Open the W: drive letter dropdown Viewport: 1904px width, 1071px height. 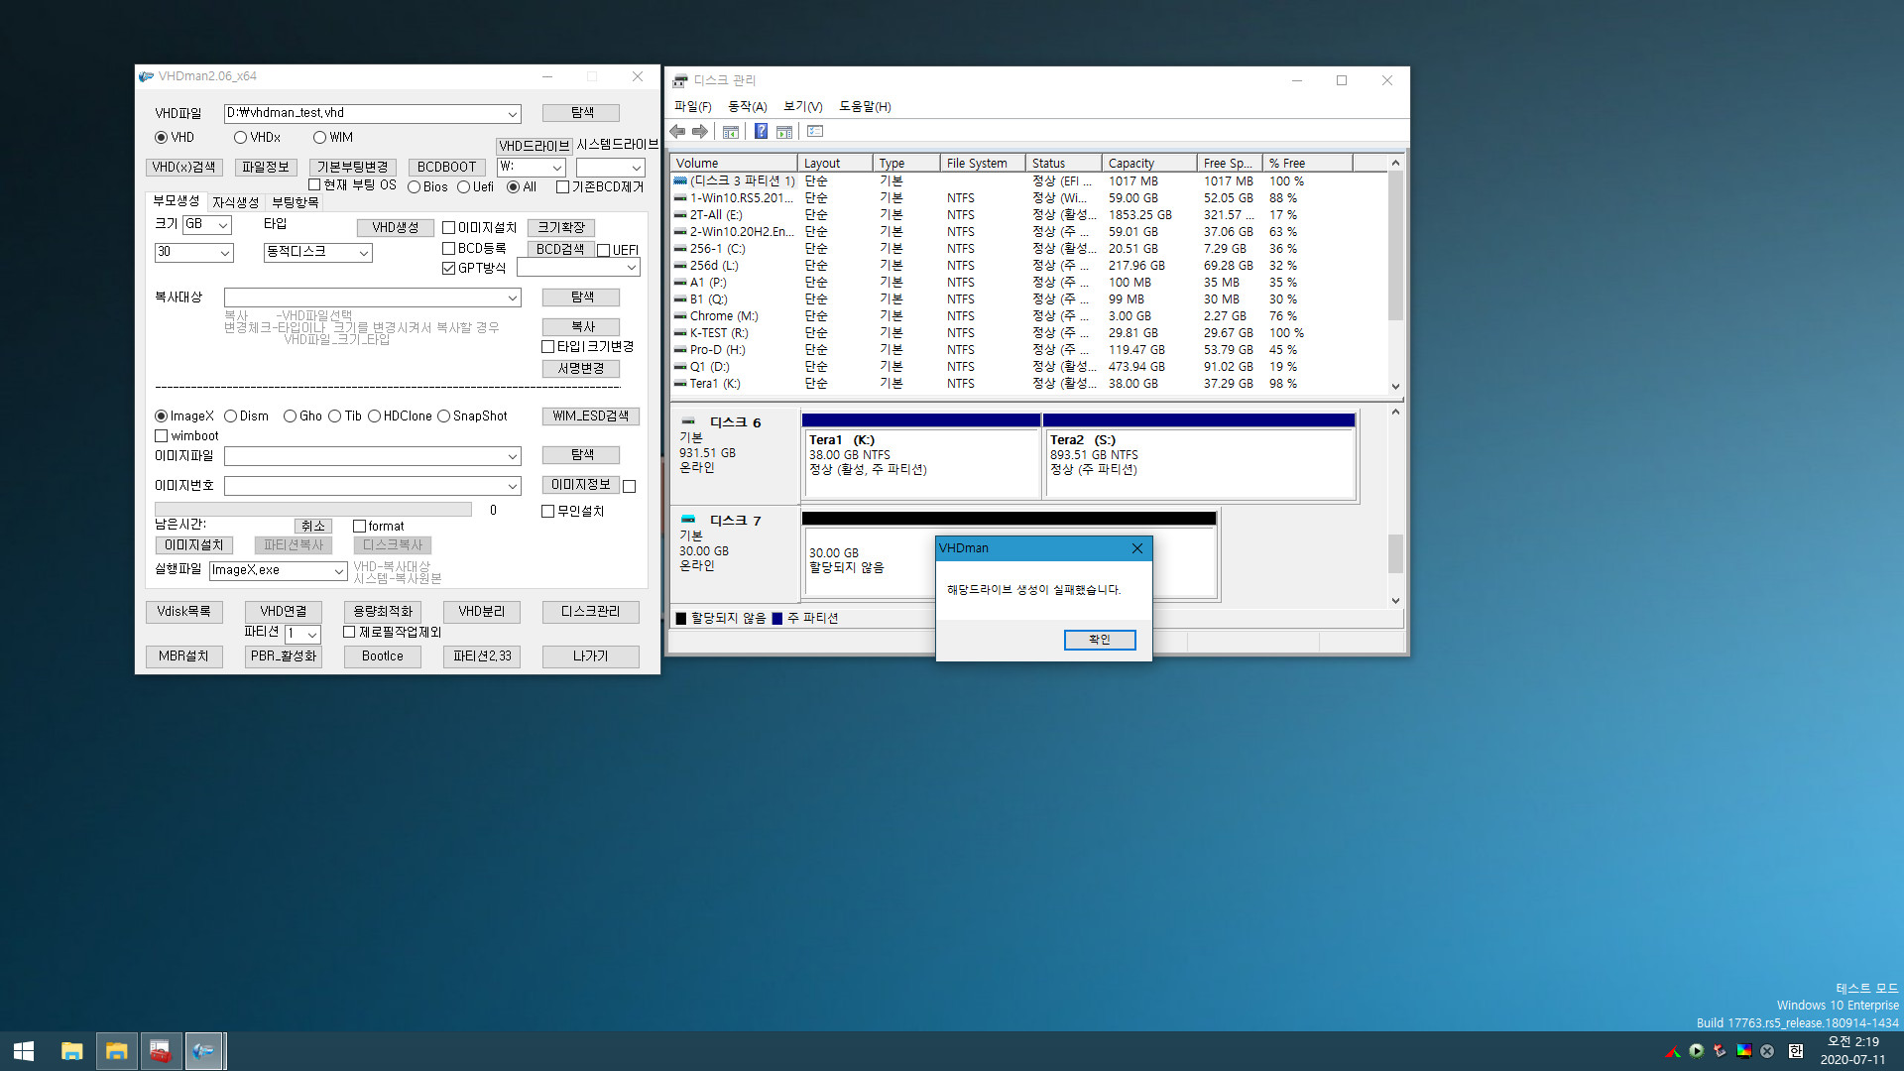[x=557, y=168]
